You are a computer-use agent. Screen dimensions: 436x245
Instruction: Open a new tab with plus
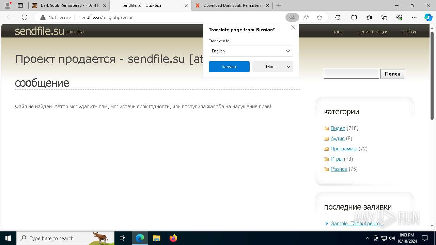[279, 5]
